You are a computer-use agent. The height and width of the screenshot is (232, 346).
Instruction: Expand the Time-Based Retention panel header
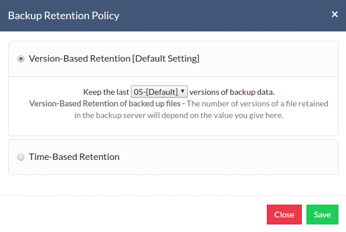tap(173, 157)
